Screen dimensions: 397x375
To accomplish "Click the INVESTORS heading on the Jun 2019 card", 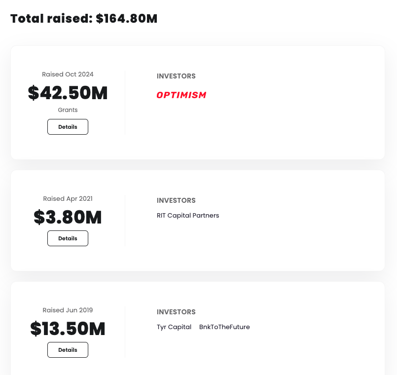I will [176, 312].
